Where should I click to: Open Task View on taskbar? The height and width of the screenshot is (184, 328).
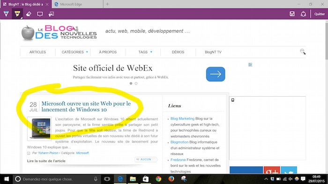107,179
